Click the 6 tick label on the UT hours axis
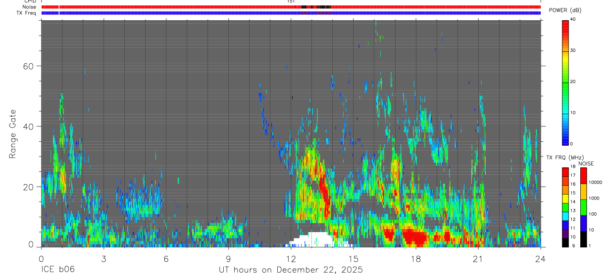The height and width of the screenshot is (280, 608). click(166, 258)
